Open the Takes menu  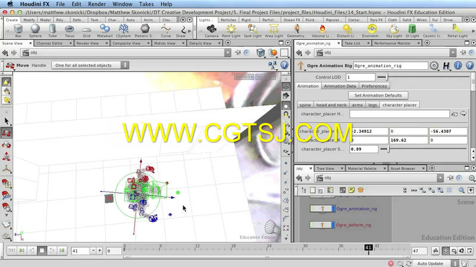pos(146,4)
